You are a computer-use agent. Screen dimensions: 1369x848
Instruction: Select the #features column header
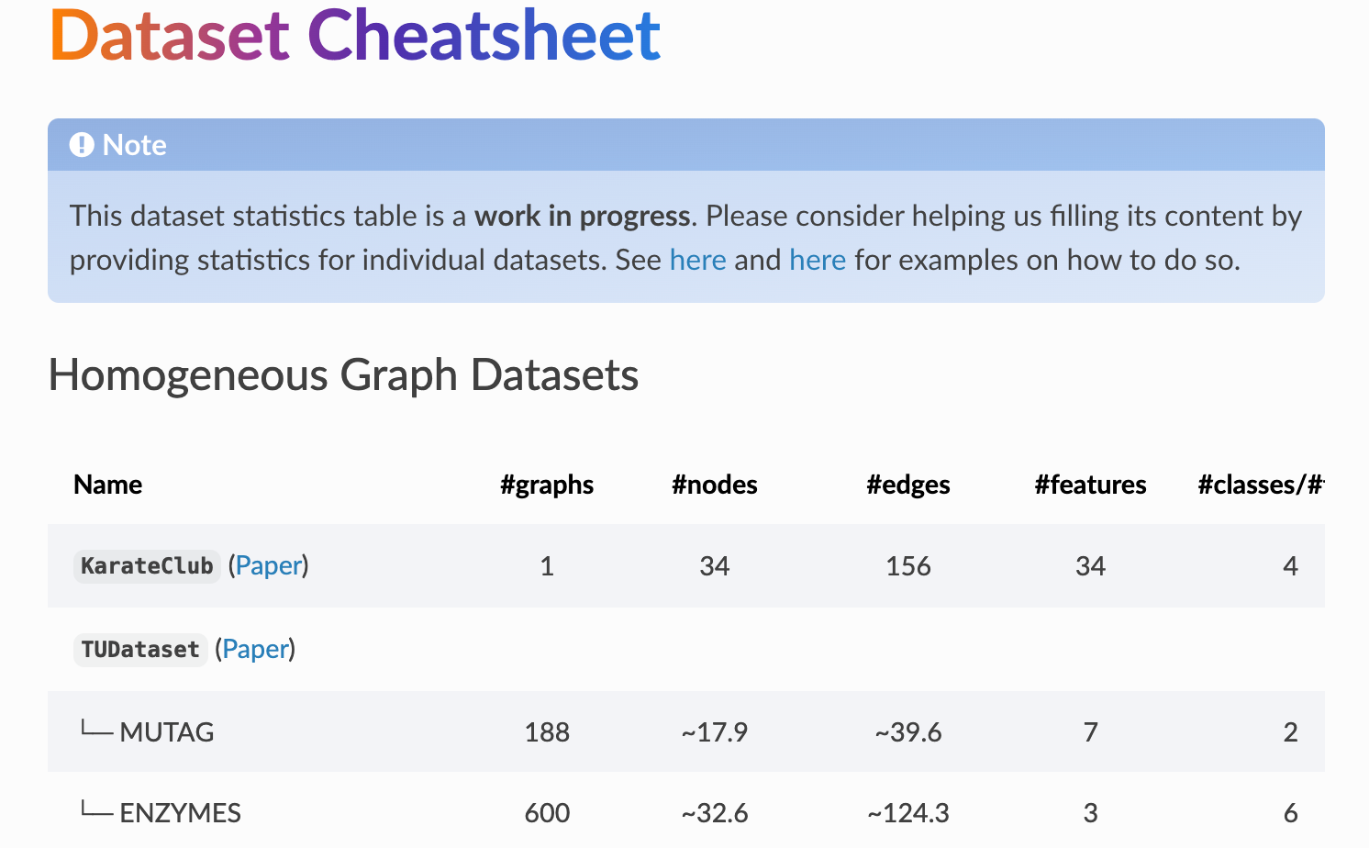point(1090,485)
